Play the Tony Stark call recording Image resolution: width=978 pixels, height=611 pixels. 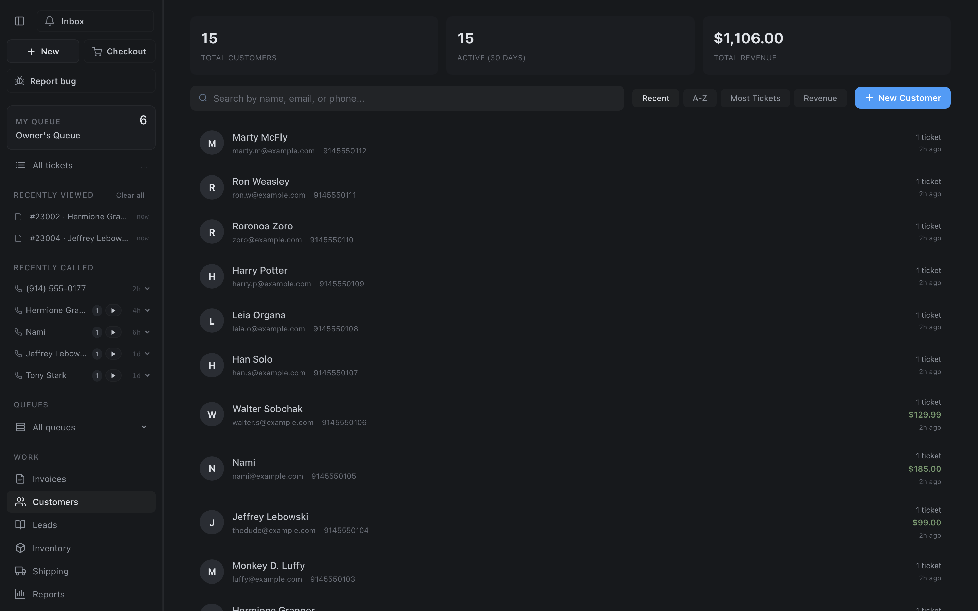pyautogui.click(x=113, y=375)
